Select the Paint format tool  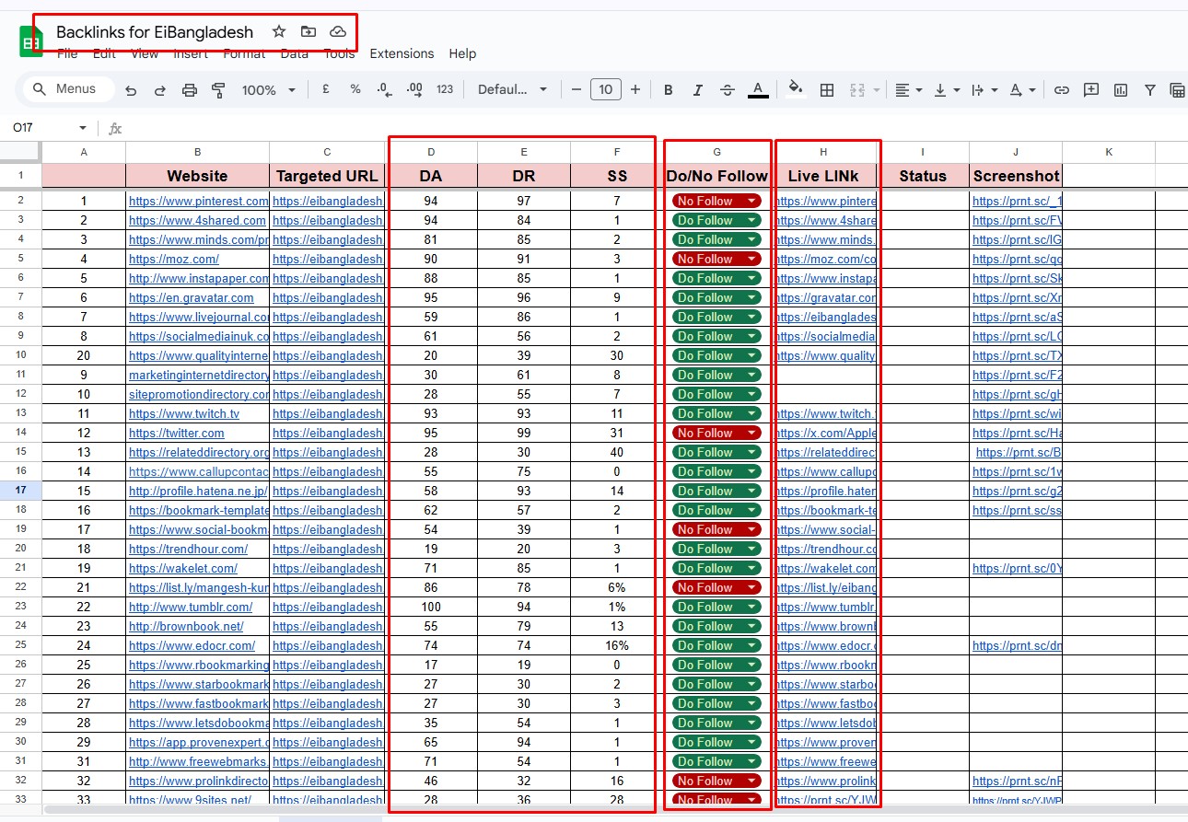pos(218,90)
